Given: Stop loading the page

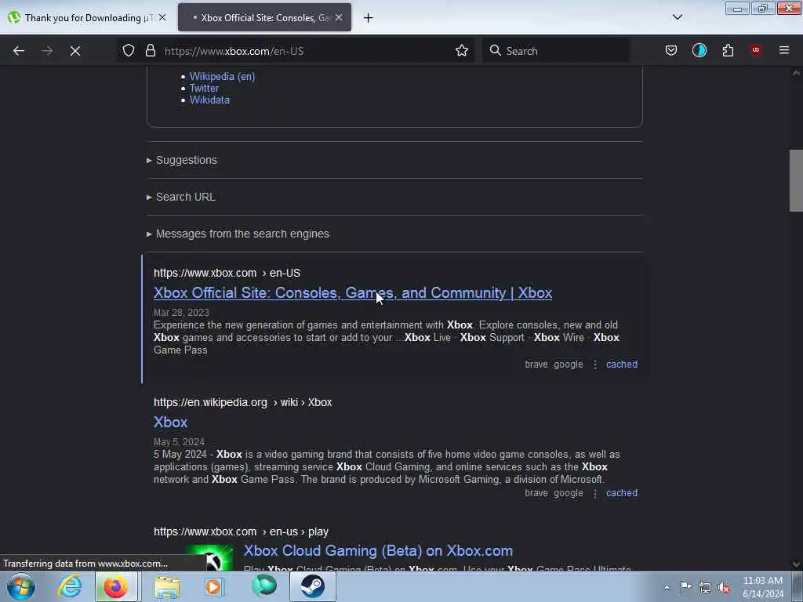Looking at the screenshot, I should click(x=75, y=51).
